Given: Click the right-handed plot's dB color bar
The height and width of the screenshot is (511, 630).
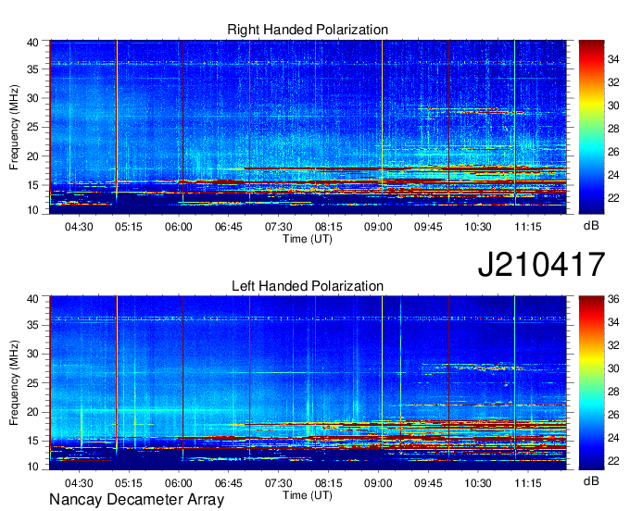Looking at the screenshot, I should [x=591, y=127].
